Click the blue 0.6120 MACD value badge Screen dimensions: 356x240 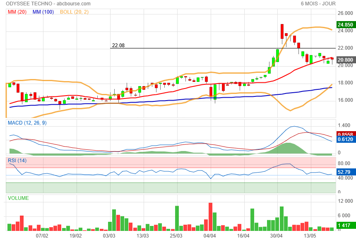(x=345, y=139)
